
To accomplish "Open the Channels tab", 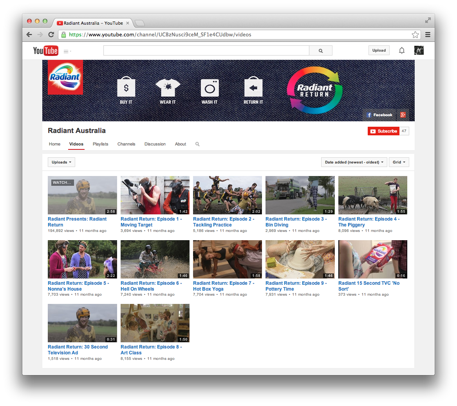I will point(126,144).
